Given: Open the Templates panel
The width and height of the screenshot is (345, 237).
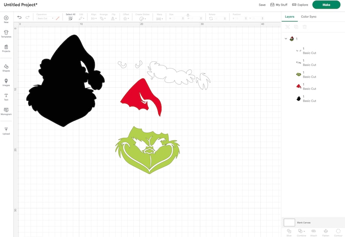Looking at the screenshot, I should [x=6, y=34].
